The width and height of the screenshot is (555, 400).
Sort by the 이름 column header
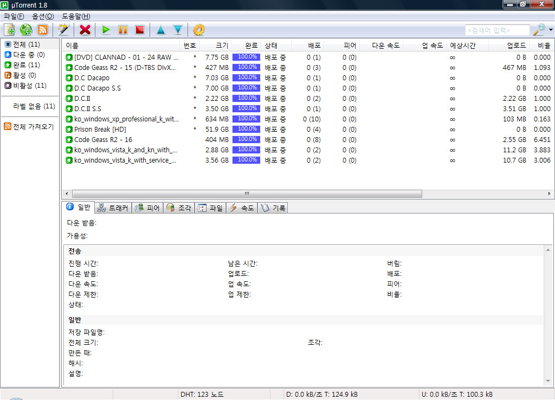[x=121, y=46]
